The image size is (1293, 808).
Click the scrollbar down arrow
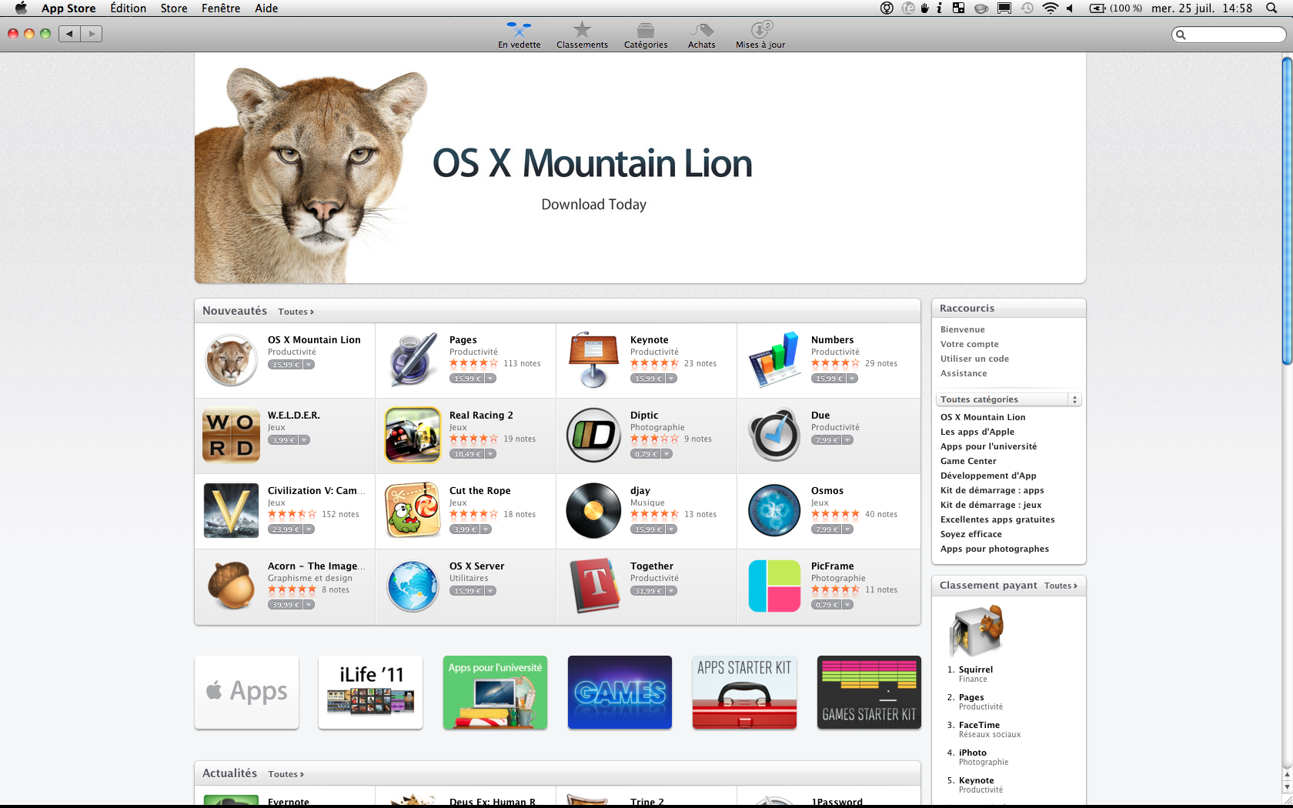point(1287,788)
